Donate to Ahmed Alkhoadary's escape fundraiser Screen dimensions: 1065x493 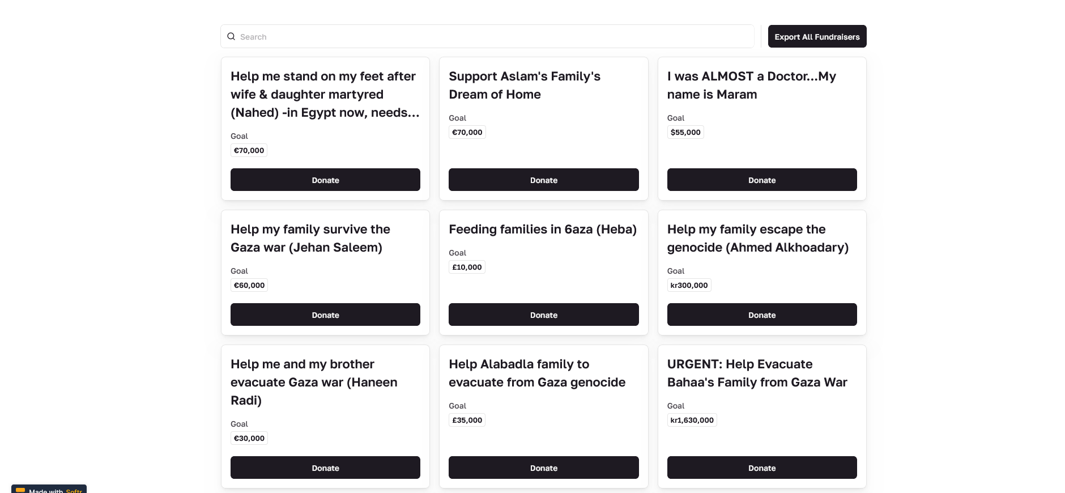click(x=762, y=314)
